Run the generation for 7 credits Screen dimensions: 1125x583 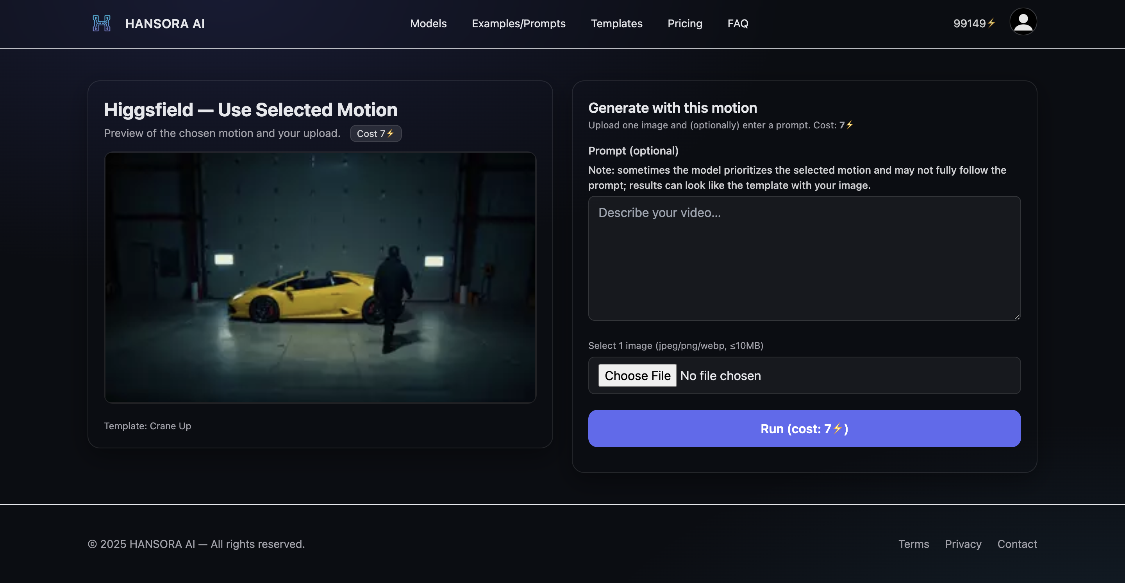tap(804, 428)
